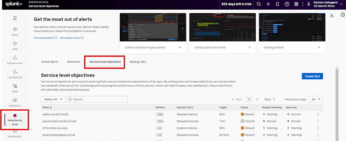Image resolution: width=346 pixels, height=141 pixels.
Task: Open the bookmark icon in top bar
Action: [x=277, y=4]
